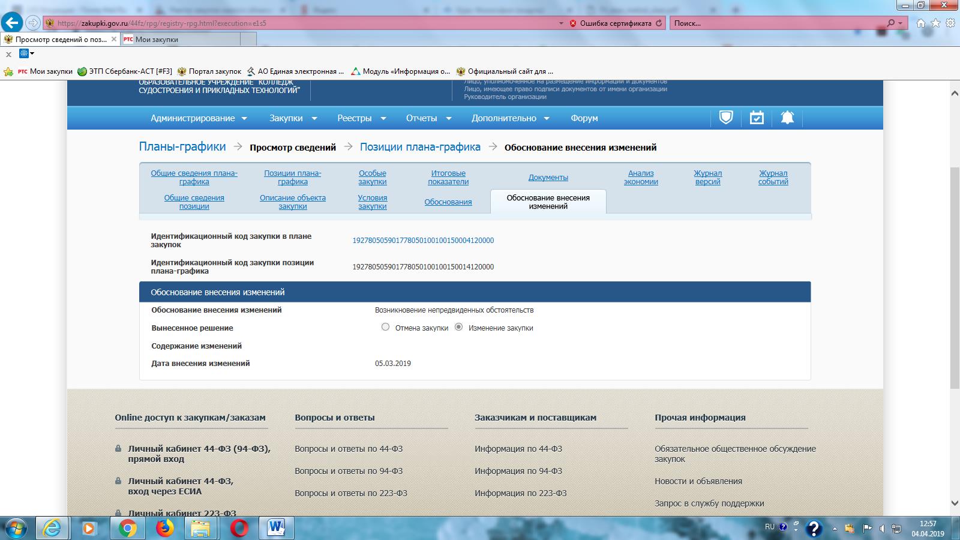Open File Explorer taskbar icon
This screenshot has width=960, height=540.
201,528
